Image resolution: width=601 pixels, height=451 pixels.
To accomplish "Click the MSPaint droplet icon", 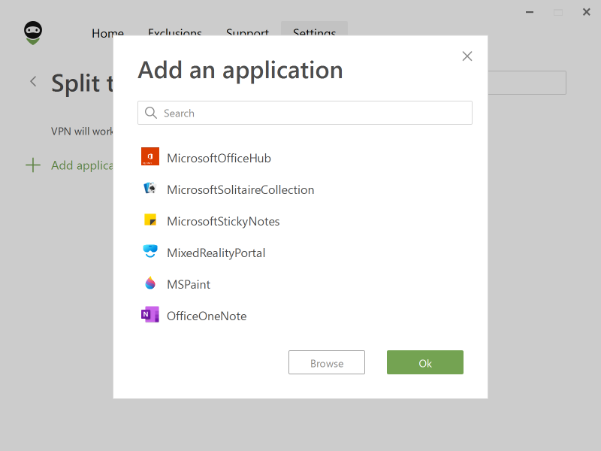I will coord(149,283).
